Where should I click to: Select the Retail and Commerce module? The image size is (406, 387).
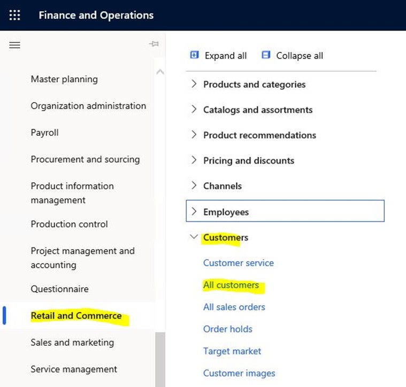(76, 315)
